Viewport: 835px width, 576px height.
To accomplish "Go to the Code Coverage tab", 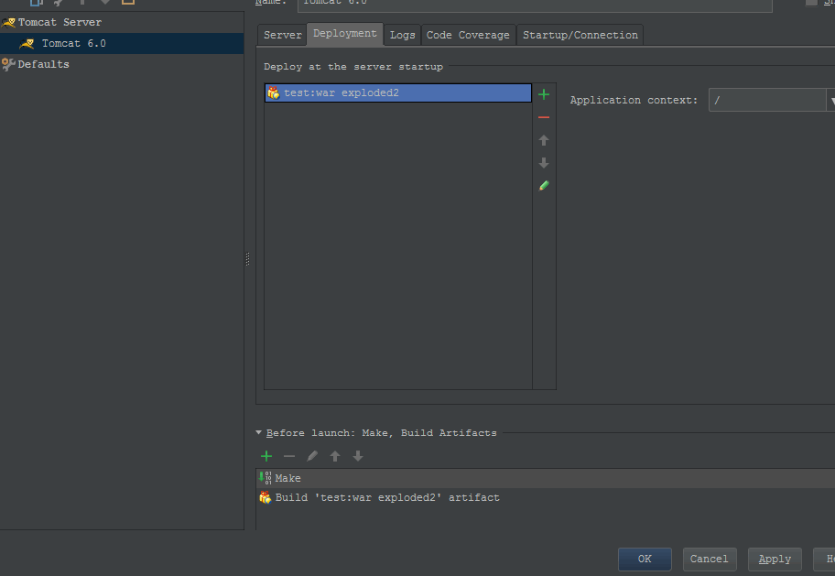I will pyautogui.click(x=468, y=35).
